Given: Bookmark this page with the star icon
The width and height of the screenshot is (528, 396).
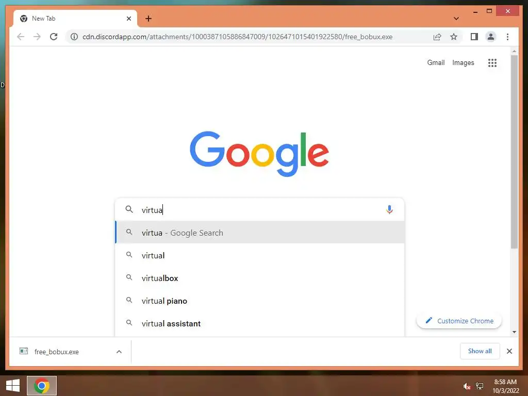Looking at the screenshot, I should (x=454, y=37).
